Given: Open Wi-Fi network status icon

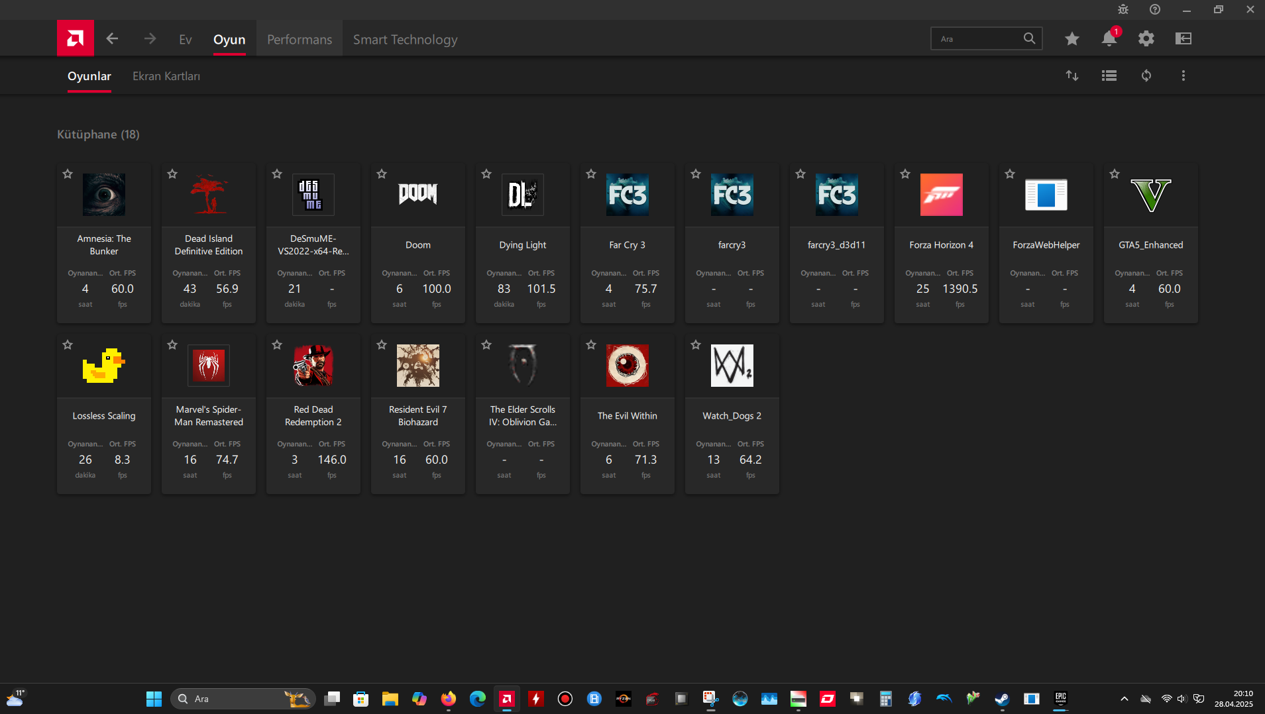Looking at the screenshot, I should (1166, 699).
